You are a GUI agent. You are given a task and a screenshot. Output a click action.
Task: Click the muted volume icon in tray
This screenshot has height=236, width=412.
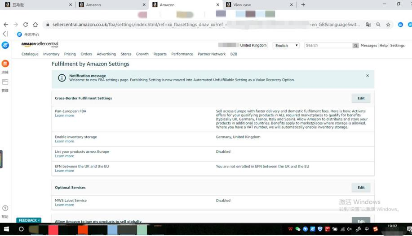tap(349, 229)
